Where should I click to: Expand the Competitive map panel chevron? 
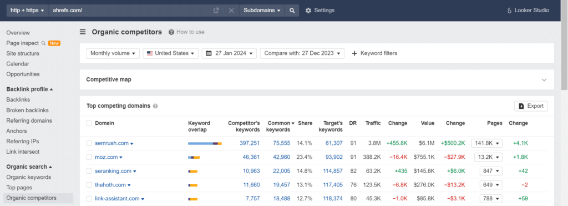(544, 80)
